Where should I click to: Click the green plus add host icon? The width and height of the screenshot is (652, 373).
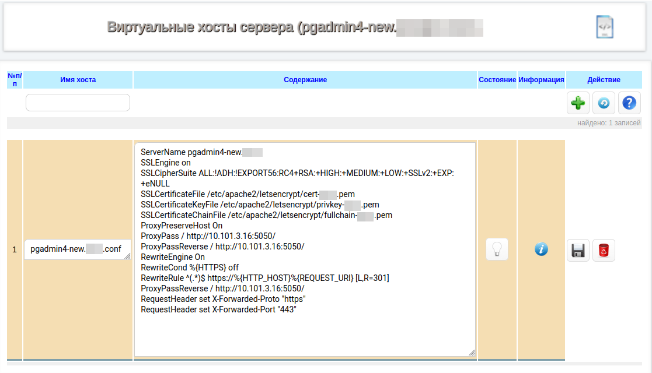click(x=578, y=103)
